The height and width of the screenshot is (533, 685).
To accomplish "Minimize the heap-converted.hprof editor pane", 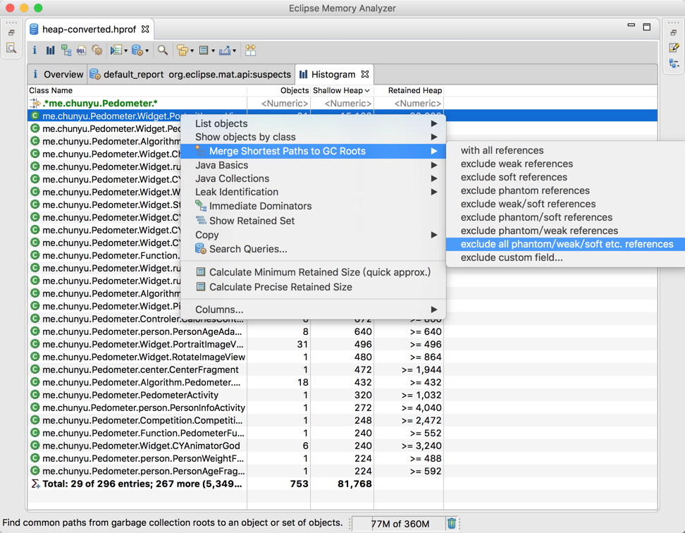I will (631, 25).
